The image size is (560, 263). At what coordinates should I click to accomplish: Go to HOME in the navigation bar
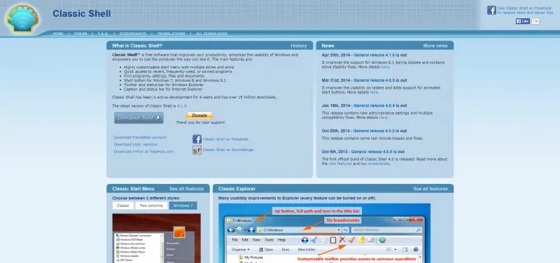58,34
